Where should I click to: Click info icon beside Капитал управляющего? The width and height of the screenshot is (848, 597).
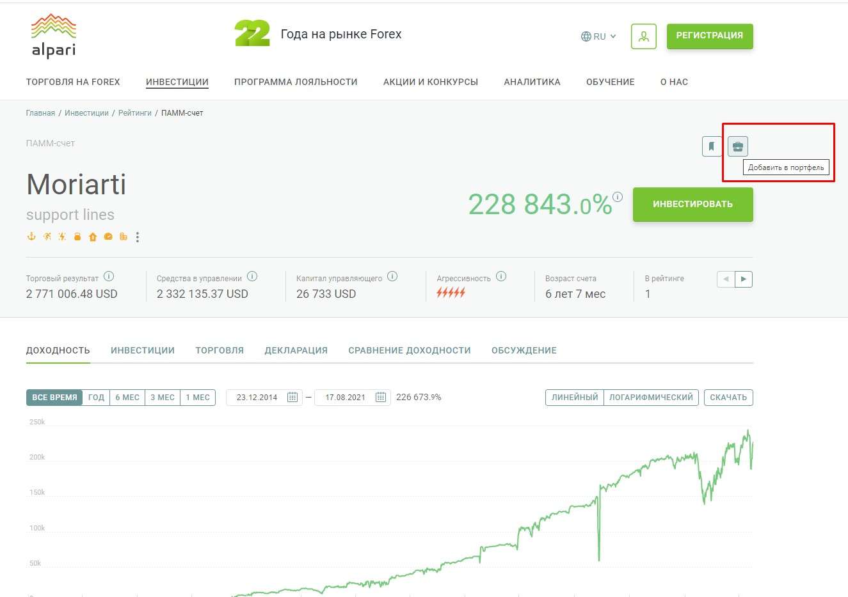tap(392, 277)
